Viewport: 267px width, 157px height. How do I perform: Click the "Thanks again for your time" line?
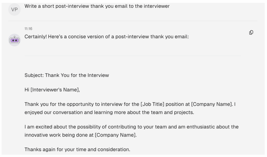click(77, 149)
